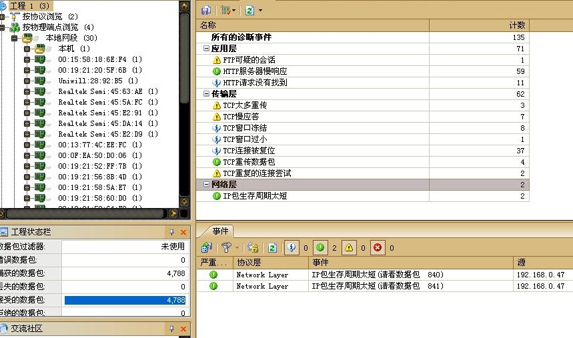Viewport: 573px width, 338px height.
Task: Click the 工程 1 globe icon
Action: (3, 6)
